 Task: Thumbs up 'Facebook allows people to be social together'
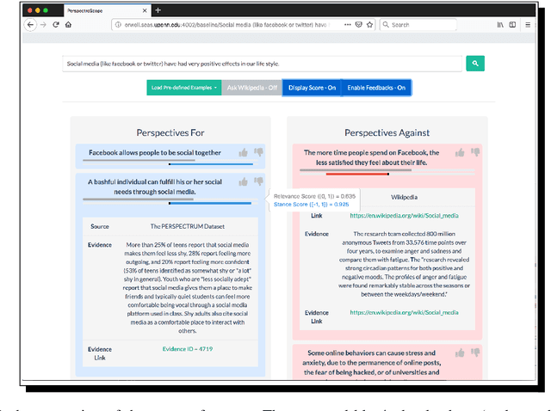(x=244, y=152)
